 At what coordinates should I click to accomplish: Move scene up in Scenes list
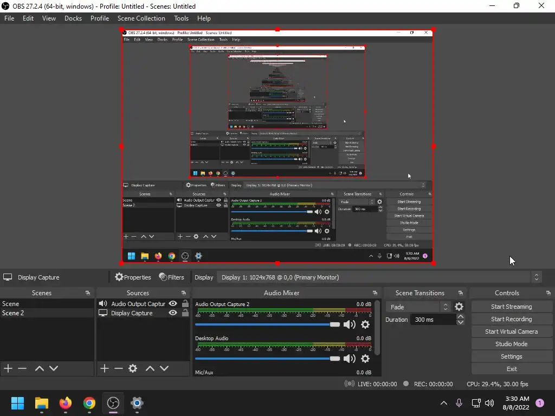click(x=39, y=368)
